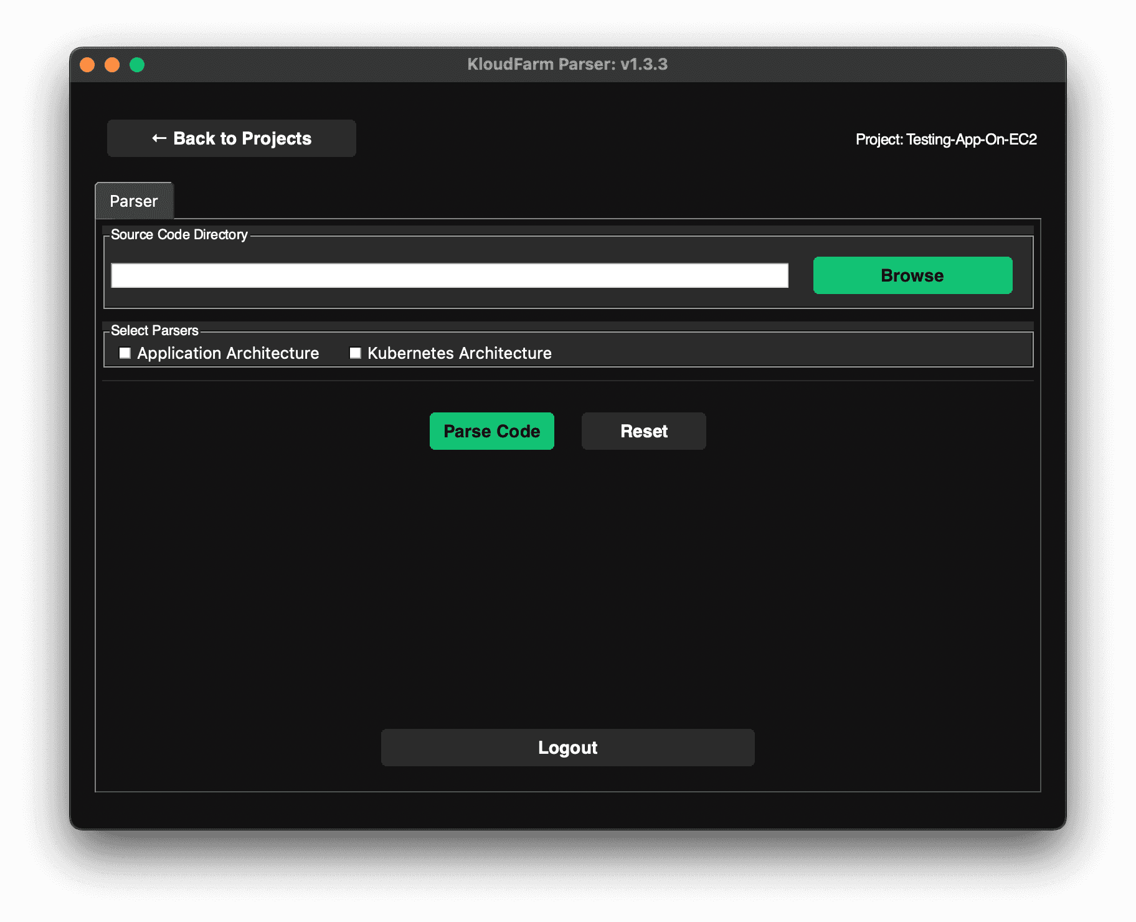Click inside the source directory text field
1136x922 pixels.
click(448, 275)
